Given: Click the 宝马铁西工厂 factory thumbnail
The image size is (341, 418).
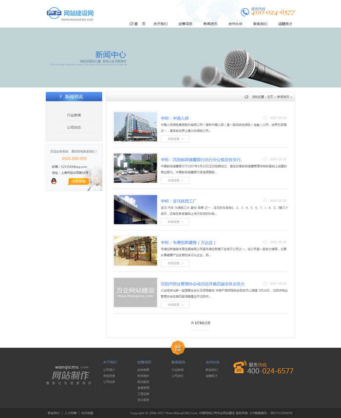Looking at the screenshot, I should [135, 209].
